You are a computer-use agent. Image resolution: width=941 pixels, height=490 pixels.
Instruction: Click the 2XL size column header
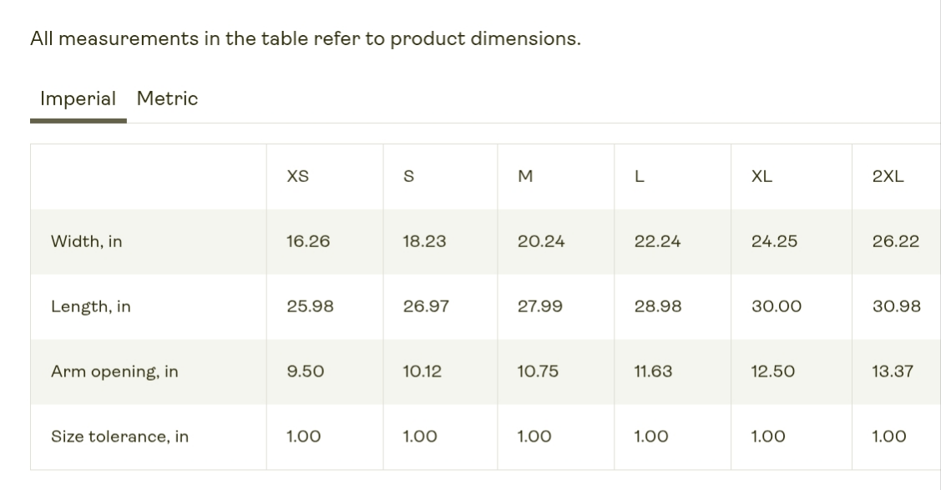point(888,176)
